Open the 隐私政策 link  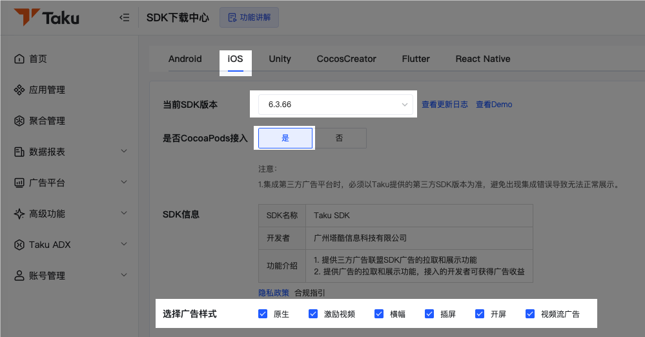point(274,292)
